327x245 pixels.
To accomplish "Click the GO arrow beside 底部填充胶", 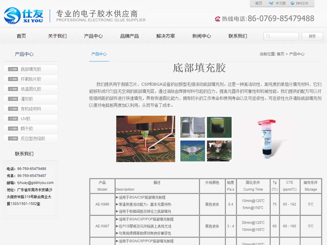I will (x=13, y=69).
